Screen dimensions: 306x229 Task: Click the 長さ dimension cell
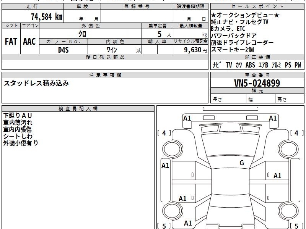(x=228, y=99)
